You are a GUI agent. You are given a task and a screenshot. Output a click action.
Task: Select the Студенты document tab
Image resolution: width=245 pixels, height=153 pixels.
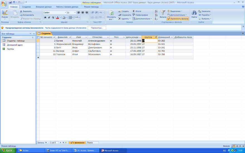click(44, 33)
